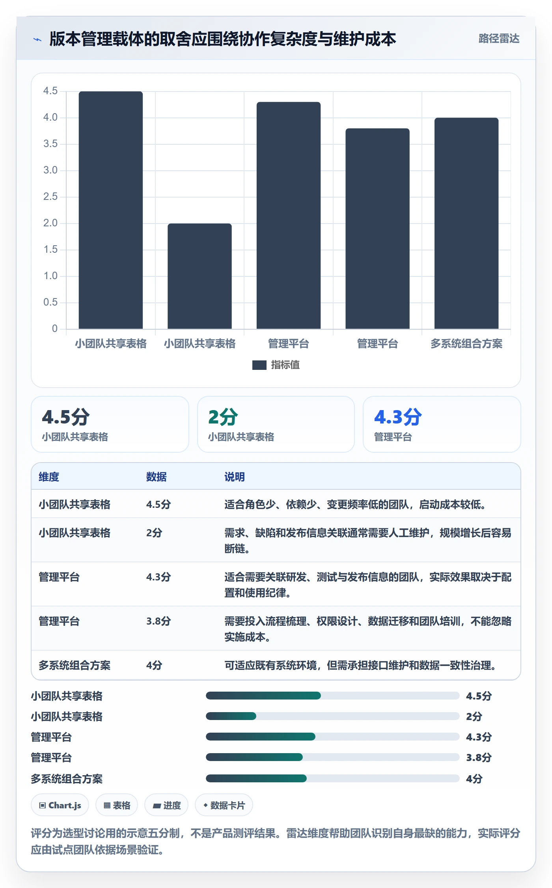Image resolution: width=552 pixels, height=888 pixels.
Task: Select the description starting 需求、缺陷和发布信息关联
Action: 368,541
